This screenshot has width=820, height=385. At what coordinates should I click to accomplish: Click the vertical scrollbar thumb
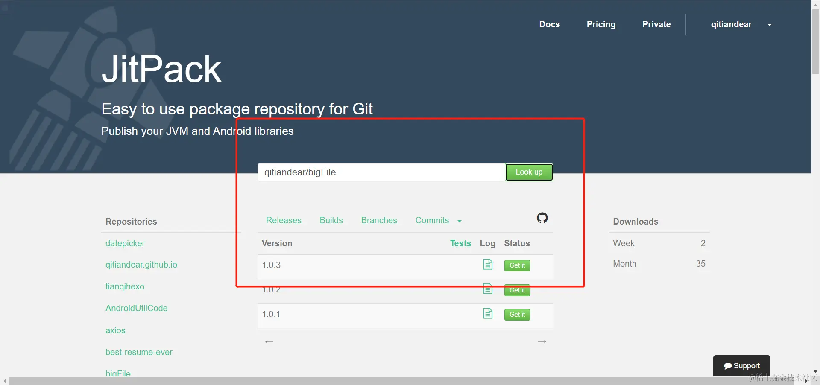(815, 41)
